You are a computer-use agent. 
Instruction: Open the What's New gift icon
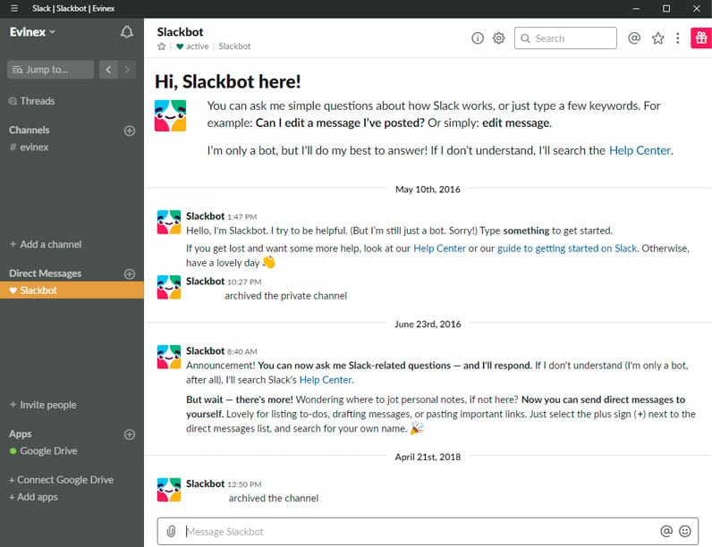pyautogui.click(x=701, y=38)
